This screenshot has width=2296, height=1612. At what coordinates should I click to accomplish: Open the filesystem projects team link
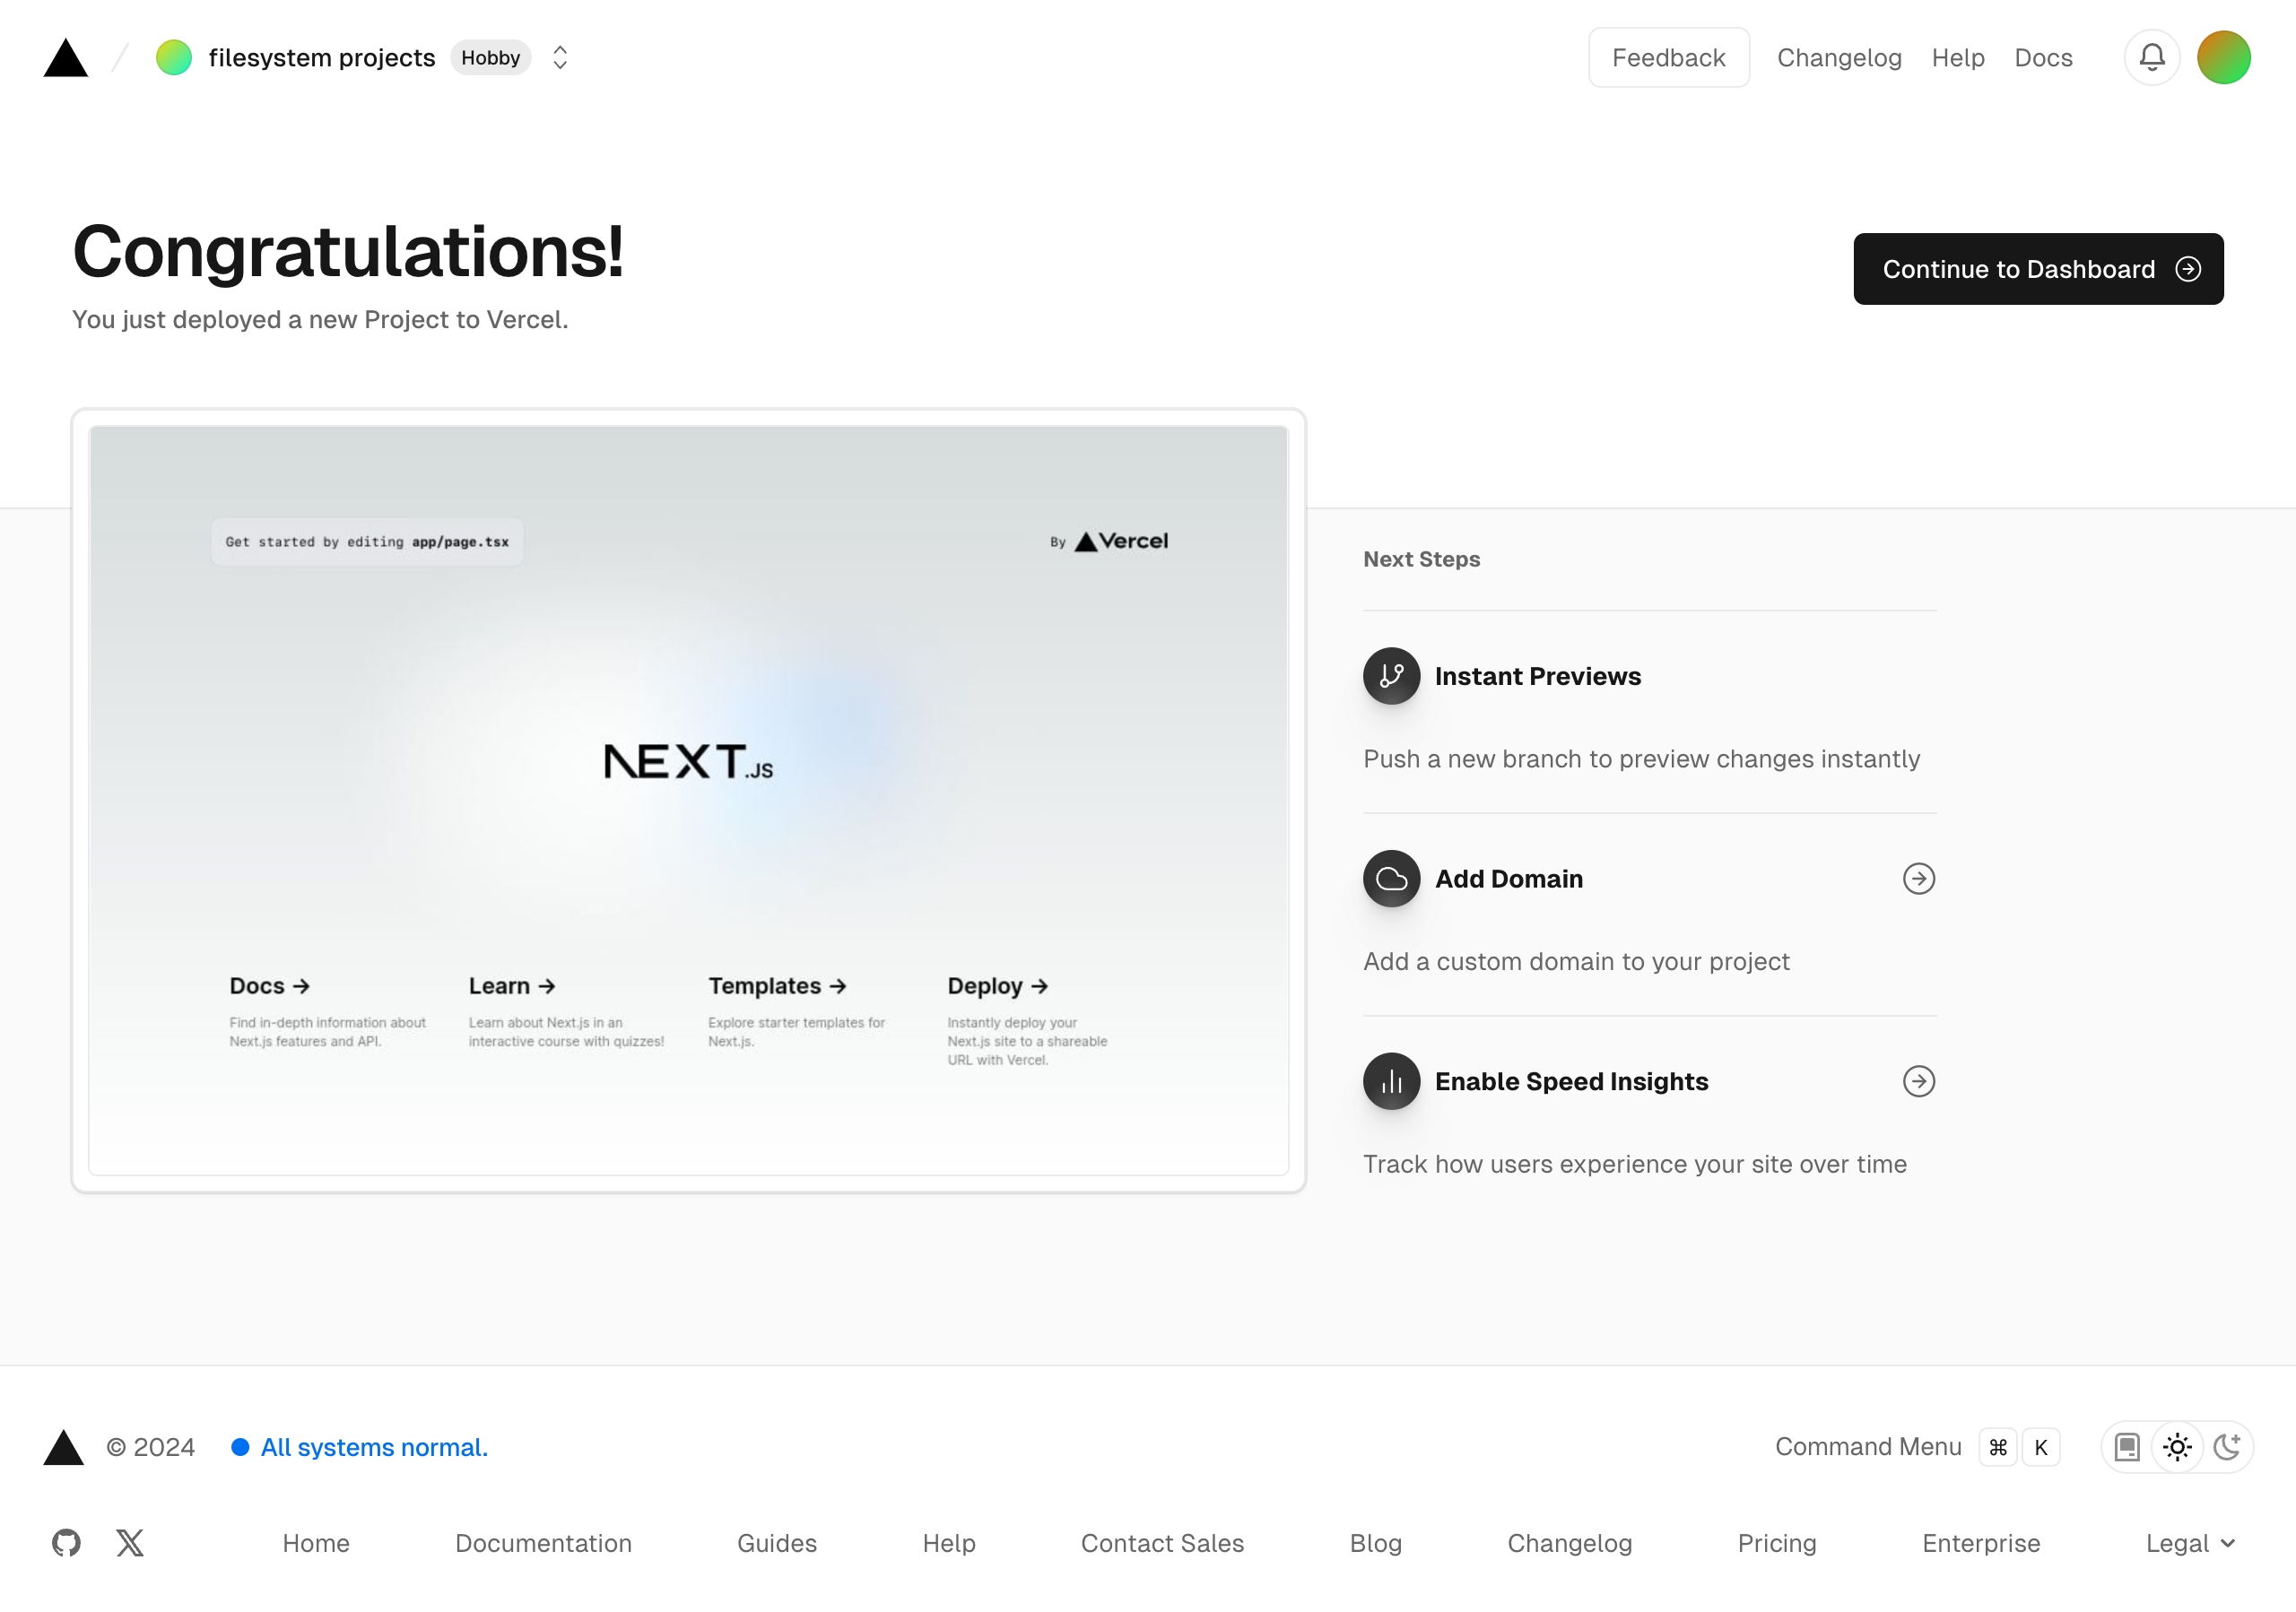point(321,58)
